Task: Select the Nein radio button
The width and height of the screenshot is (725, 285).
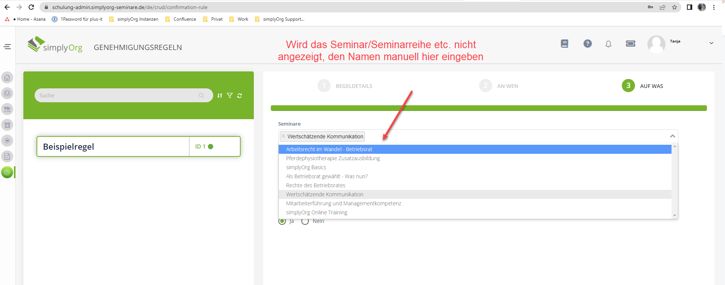Action: (x=305, y=221)
